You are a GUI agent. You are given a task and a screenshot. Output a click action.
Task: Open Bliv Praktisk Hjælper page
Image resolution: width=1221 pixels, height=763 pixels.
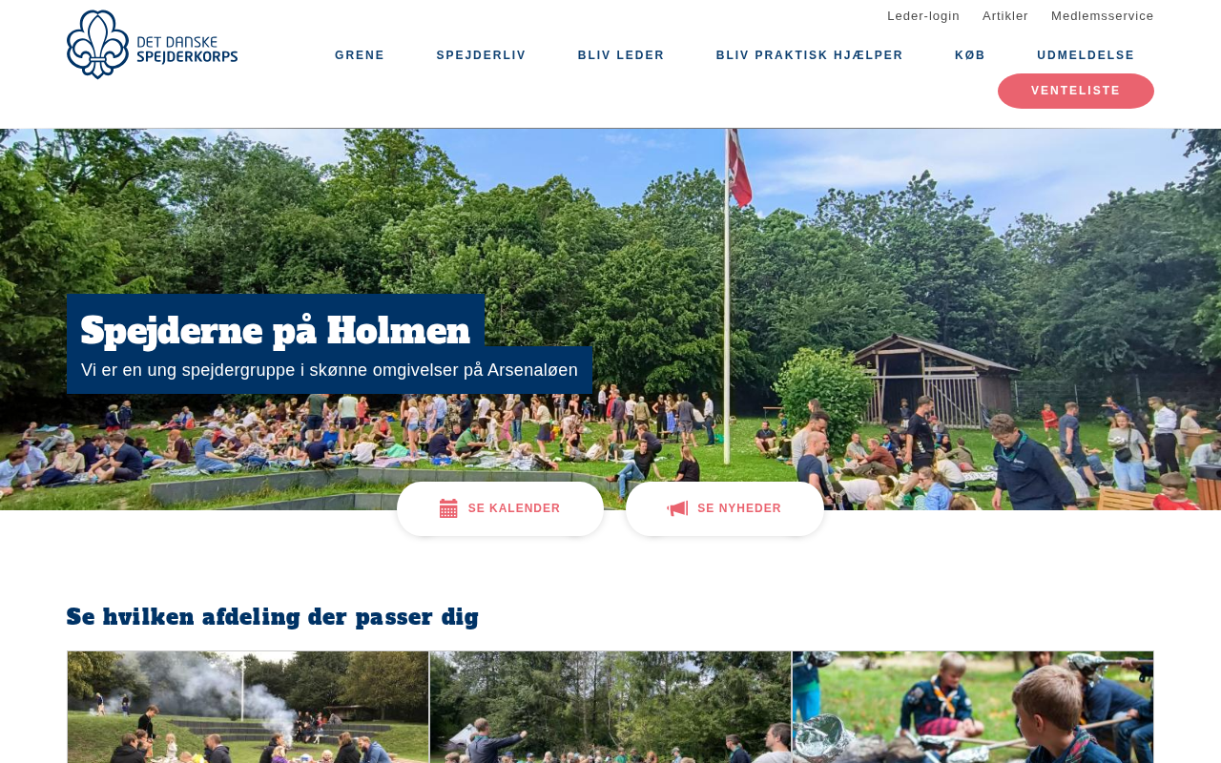point(809,55)
